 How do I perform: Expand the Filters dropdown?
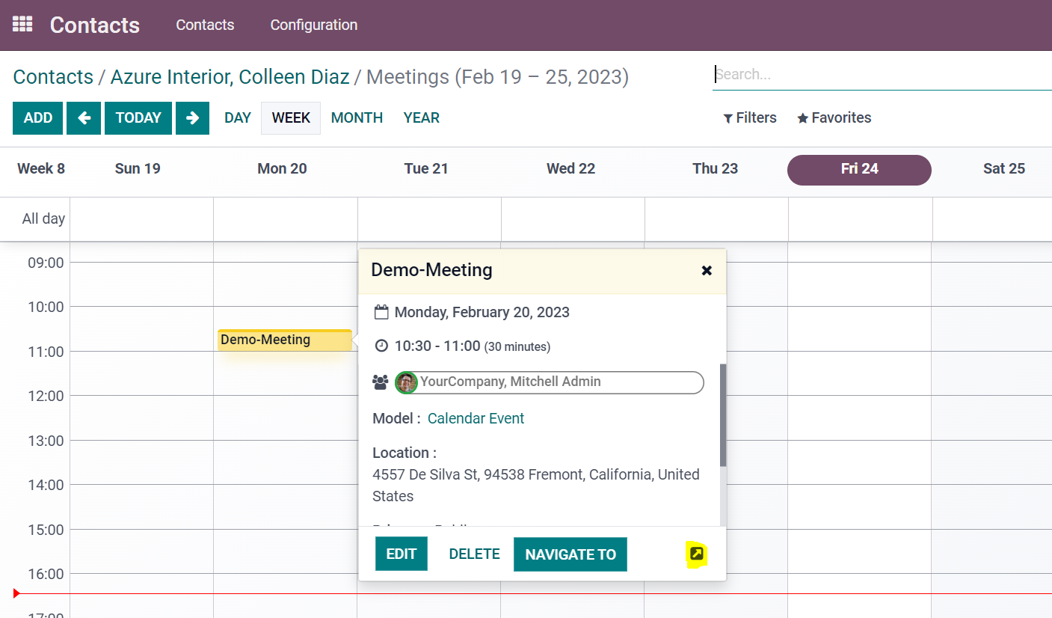click(x=750, y=118)
